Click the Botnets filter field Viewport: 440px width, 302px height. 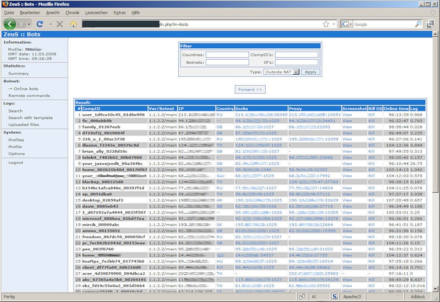pyautogui.click(x=227, y=62)
